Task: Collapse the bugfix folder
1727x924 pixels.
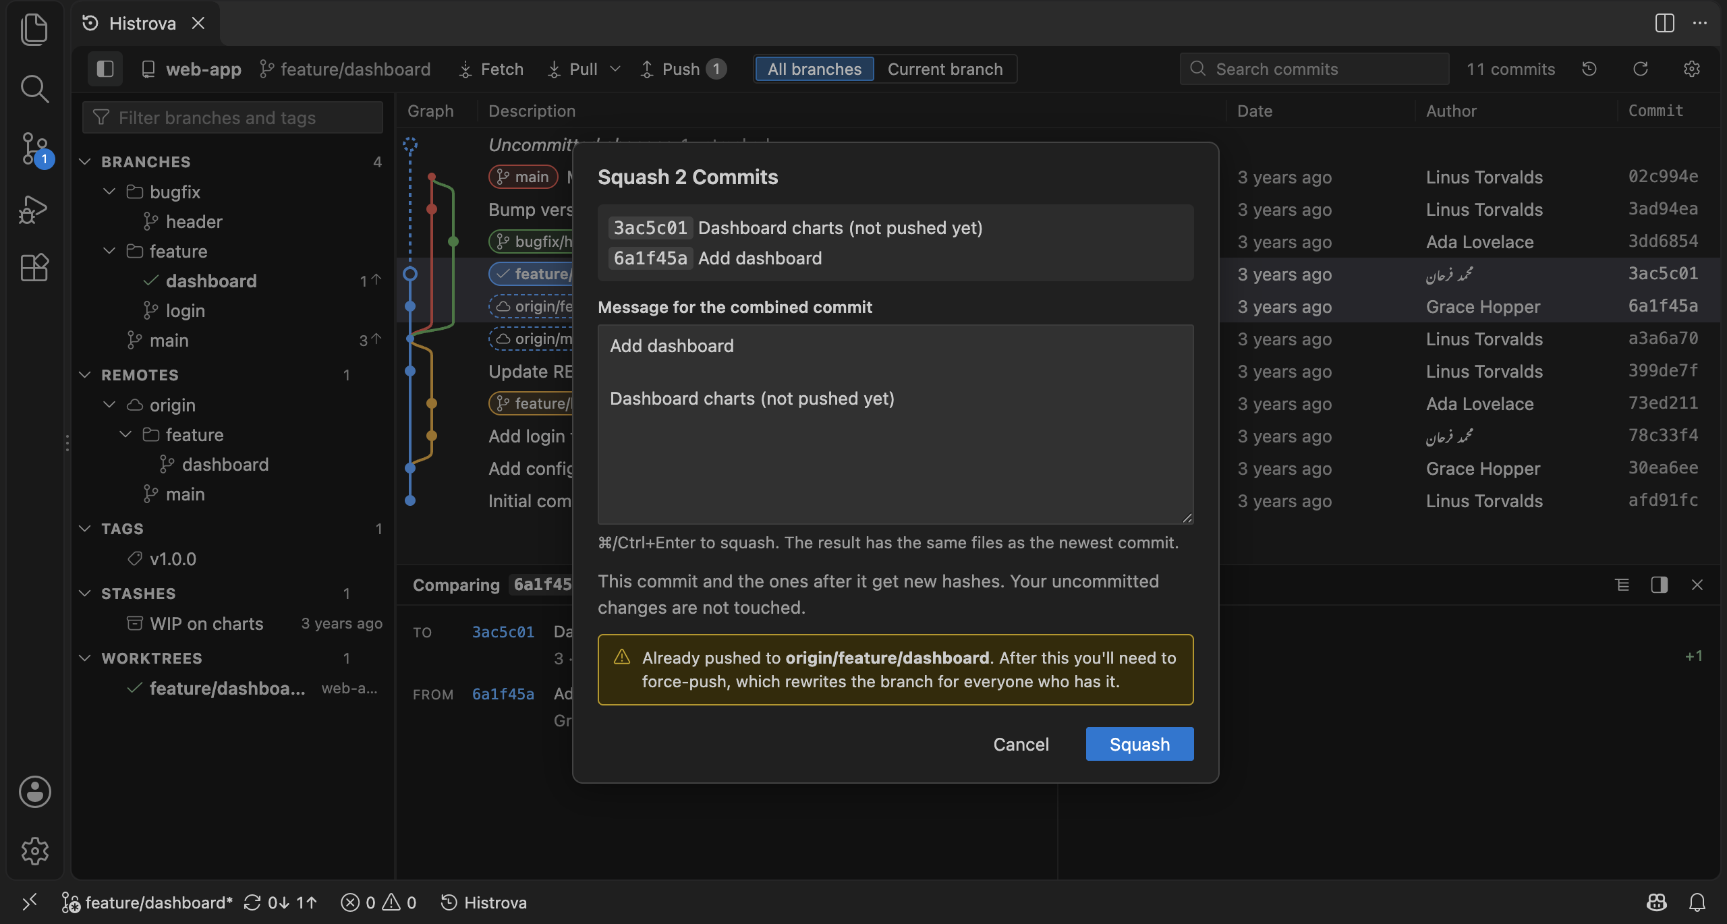Action: pos(109,192)
